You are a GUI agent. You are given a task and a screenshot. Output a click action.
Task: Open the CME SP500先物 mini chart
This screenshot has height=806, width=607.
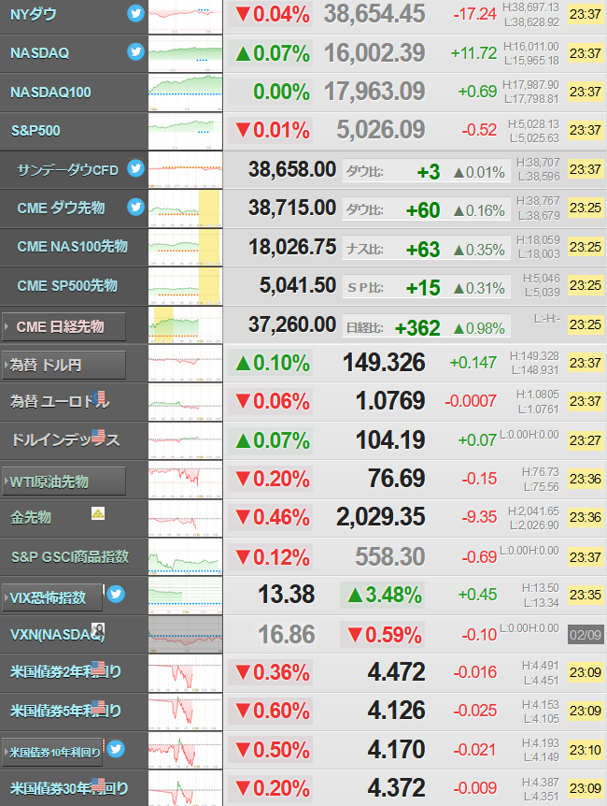(x=186, y=286)
